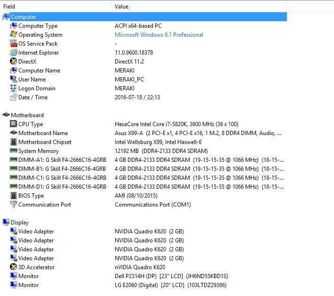Select the ACPI x64-based PC value
334x296 pixels.
138,26
